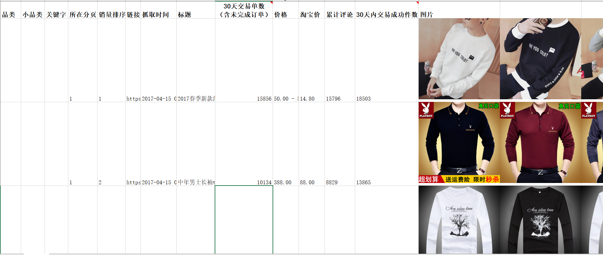Select the white sweatshirt product image
This screenshot has width=603, height=255.
[459, 59]
